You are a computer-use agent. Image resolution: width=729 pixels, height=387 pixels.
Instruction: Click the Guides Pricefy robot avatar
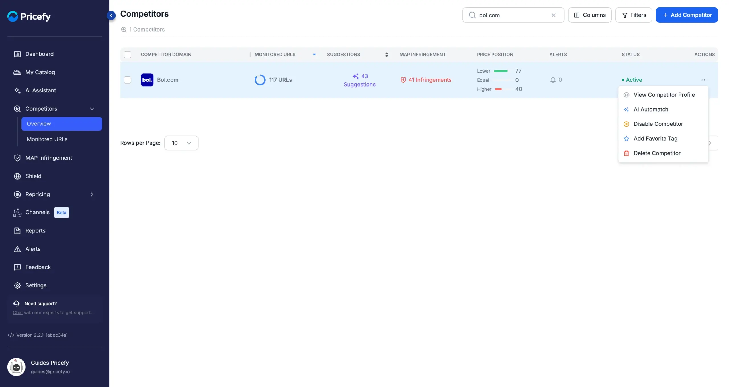pos(16,367)
